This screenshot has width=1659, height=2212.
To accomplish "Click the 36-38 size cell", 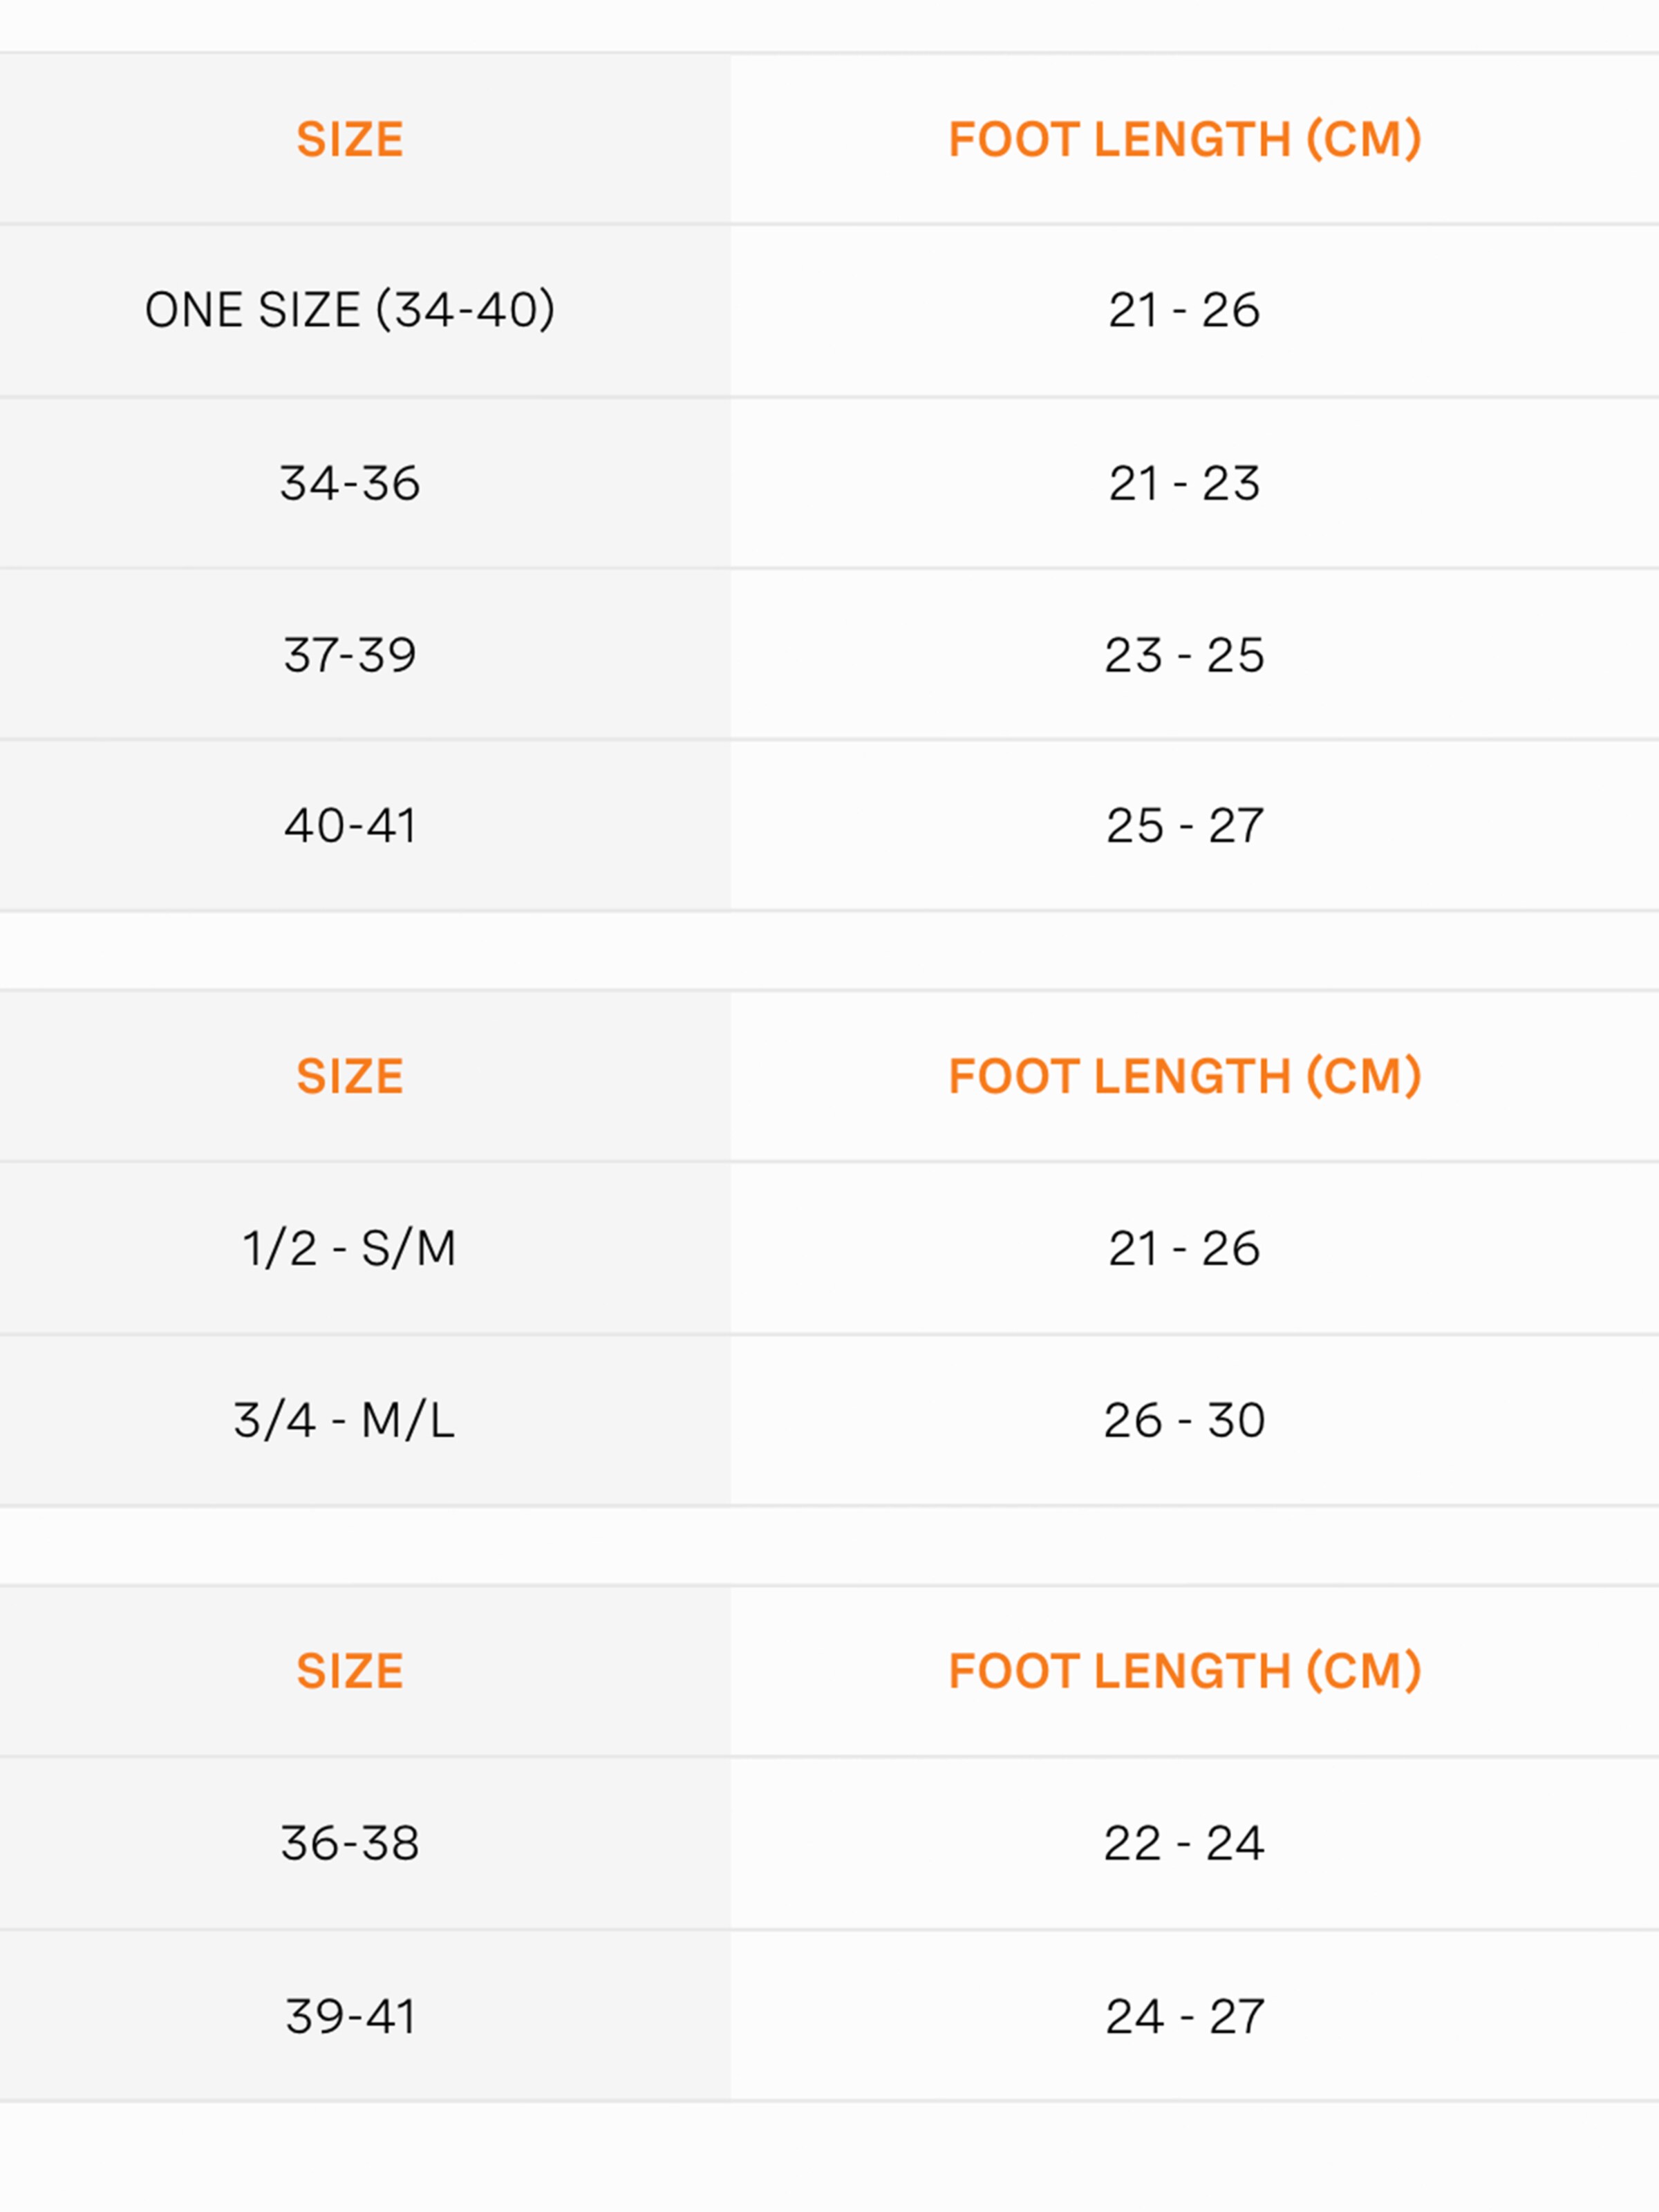I will 350,1843.
